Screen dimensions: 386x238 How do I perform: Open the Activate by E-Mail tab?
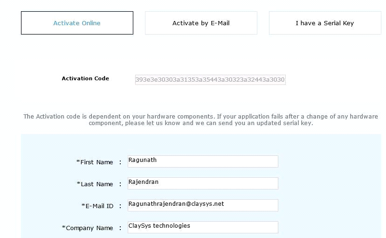click(x=201, y=23)
